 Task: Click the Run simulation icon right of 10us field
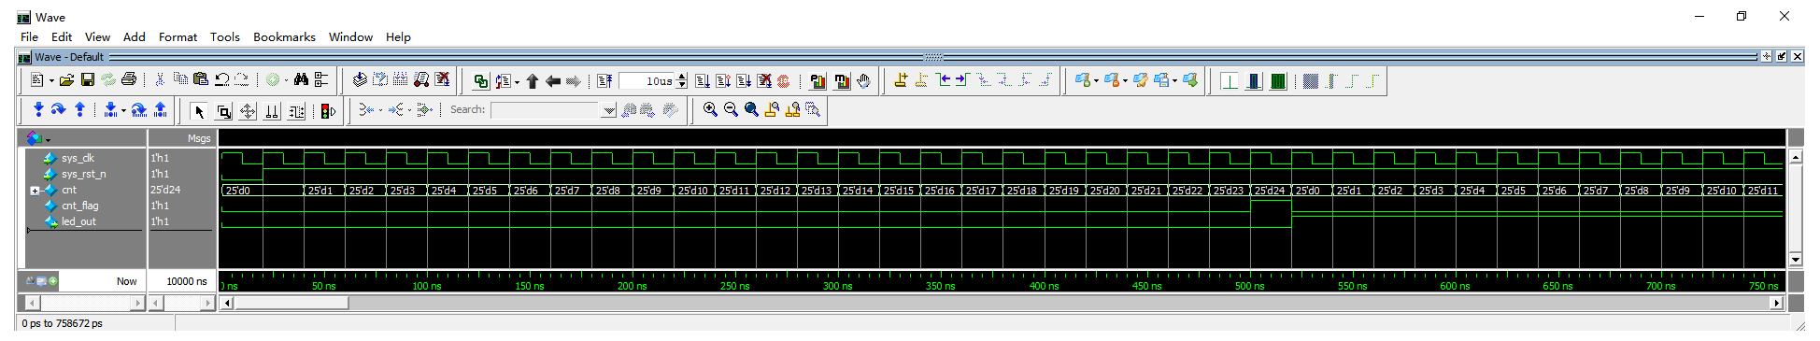[x=703, y=81]
